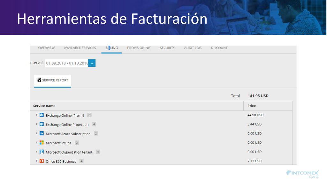The image size is (327, 184).
Task: Click the Microsoft Organization tenant name
Action: click(69, 152)
